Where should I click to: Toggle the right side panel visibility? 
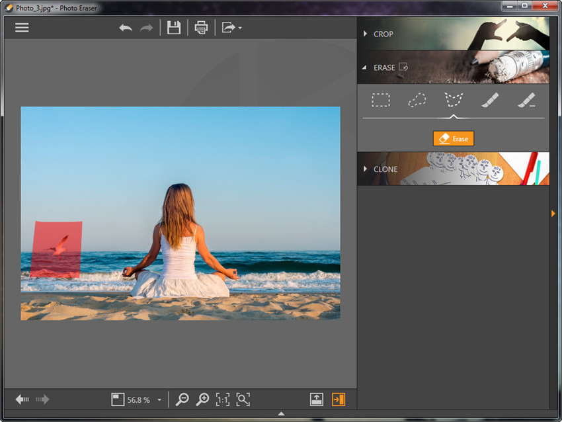click(x=339, y=400)
